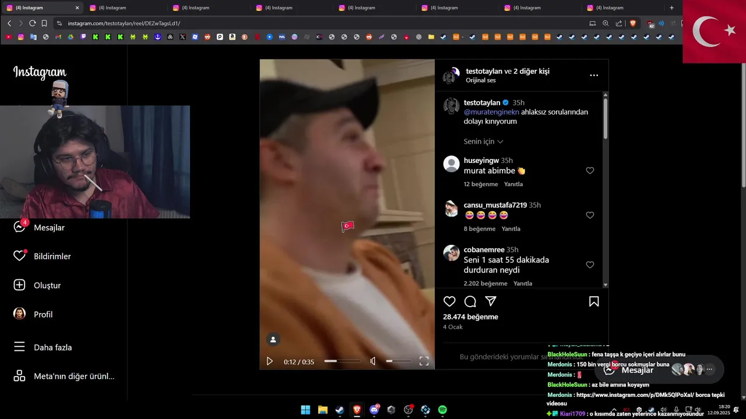Image resolution: width=746 pixels, height=419 pixels.
Task: Enter fullscreen on the reel video
Action: (x=424, y=361)
